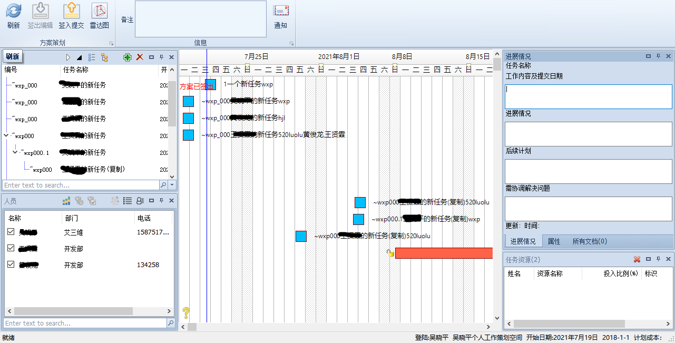The height and width of the screenshot is (343, 675).
Task: Switch to the 属性 tab
Action: [554, 241]
